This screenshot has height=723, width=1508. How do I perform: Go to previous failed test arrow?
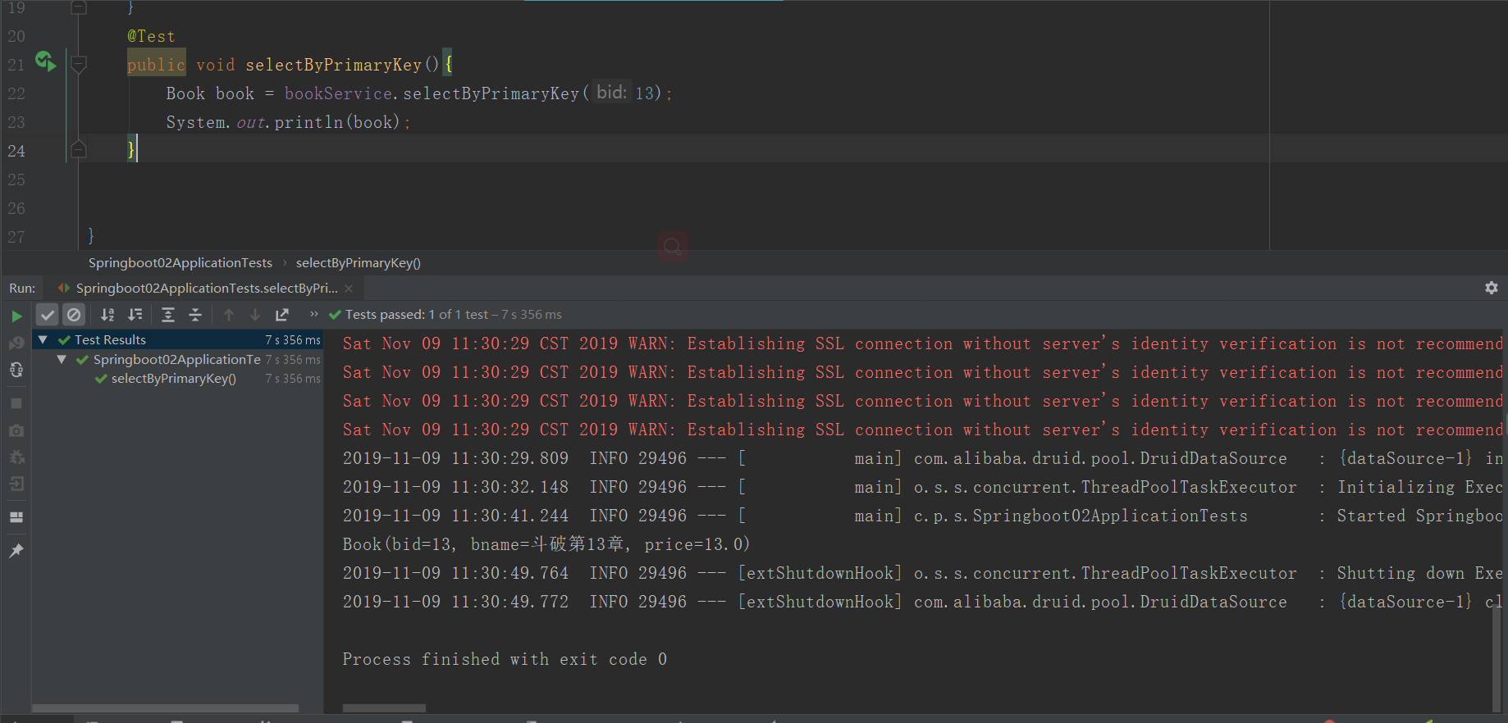(229, 315)
